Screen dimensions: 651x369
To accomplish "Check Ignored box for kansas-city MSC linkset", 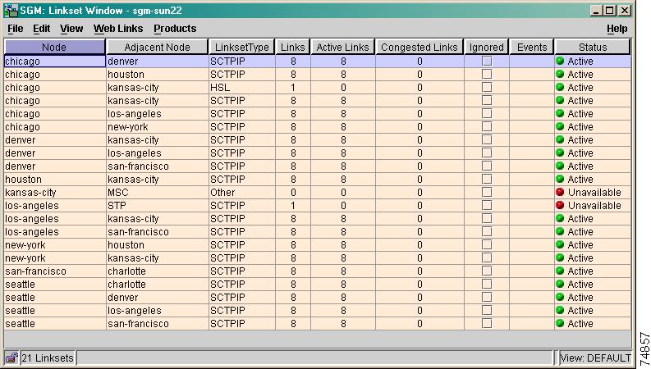I will click(x=487, y=192).
